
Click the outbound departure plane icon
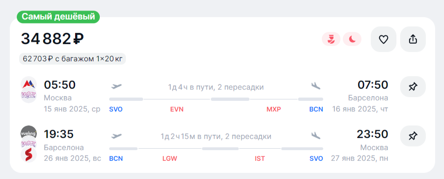116,86
